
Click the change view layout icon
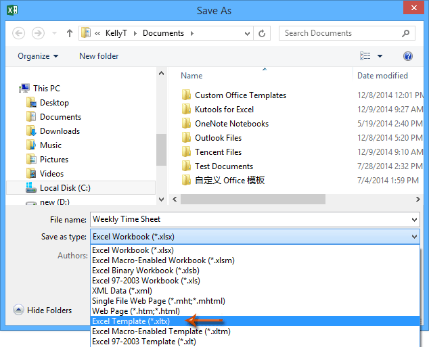(x=366, y=56)
